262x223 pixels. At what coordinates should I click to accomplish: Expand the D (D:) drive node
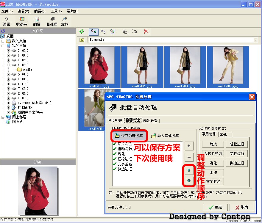pos(9,55)
